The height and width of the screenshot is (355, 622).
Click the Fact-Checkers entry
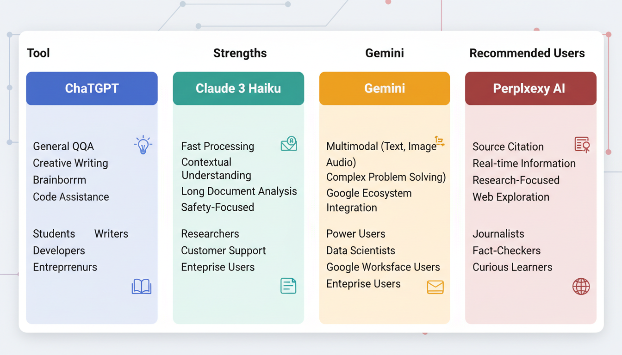coord(506,251)
